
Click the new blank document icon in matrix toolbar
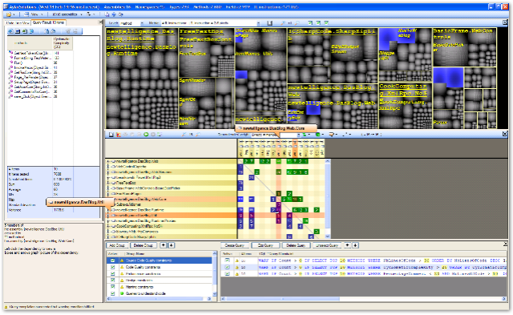[x=111, y=135]
